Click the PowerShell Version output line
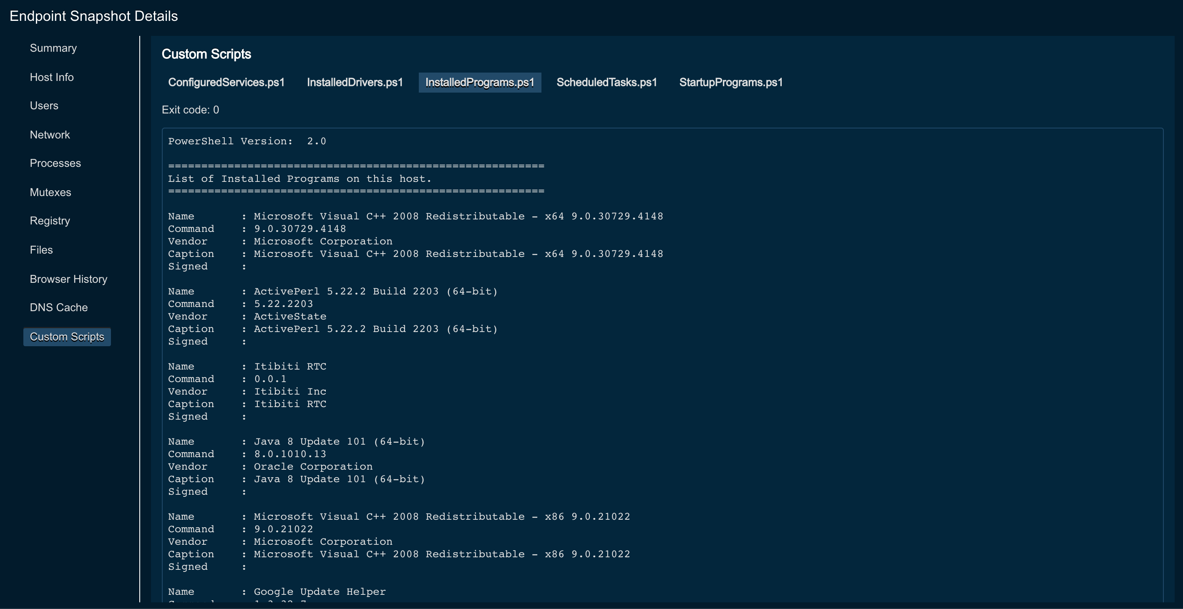The width and height of the screenshot is (1183, 609). coord(247,141)
